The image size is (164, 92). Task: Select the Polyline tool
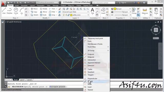[9, 11]
